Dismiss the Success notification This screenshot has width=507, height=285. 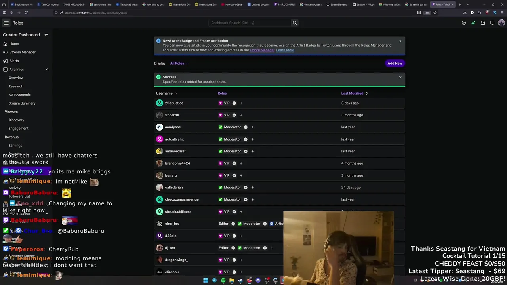(x=400, y=78)
